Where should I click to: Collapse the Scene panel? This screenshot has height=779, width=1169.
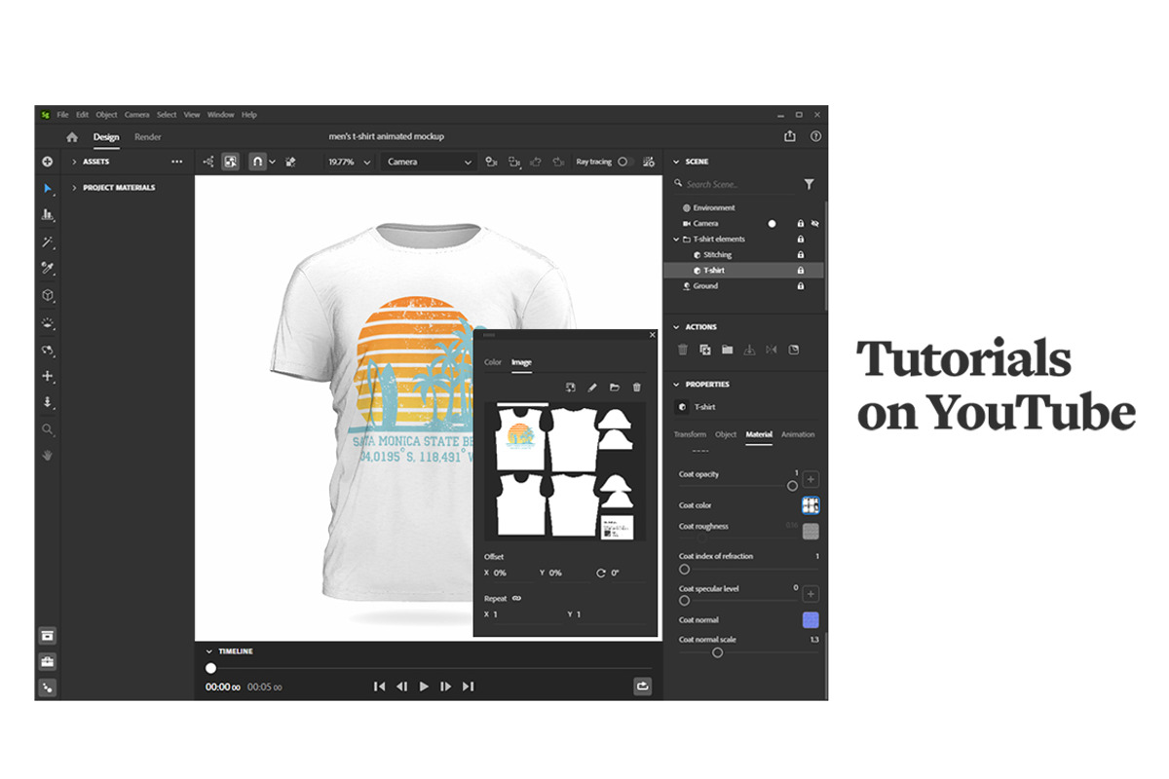tap(676, 162)
